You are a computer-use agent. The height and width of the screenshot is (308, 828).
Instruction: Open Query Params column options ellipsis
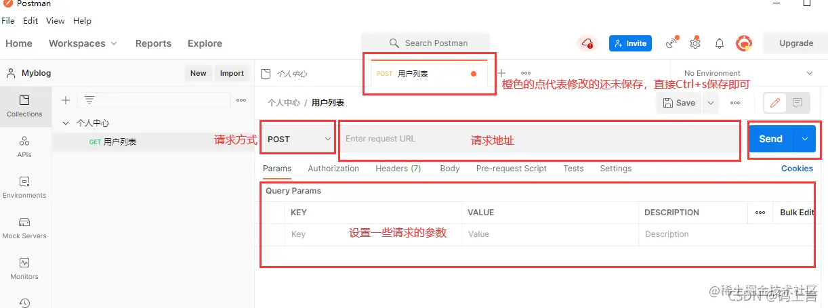pos(760,213)
